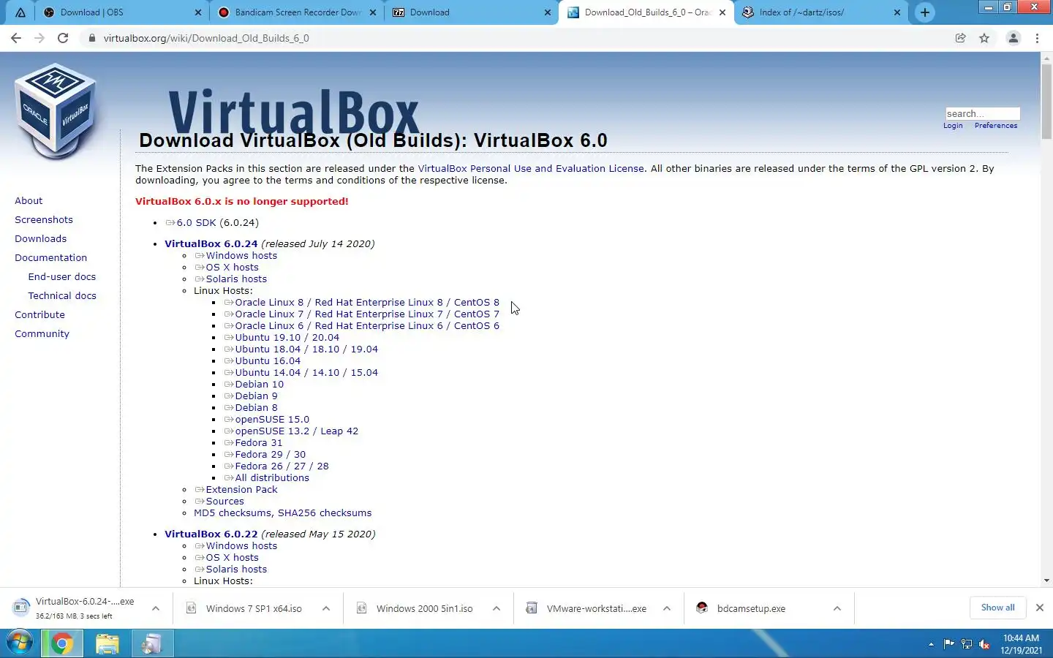Open the Windows Start orb

[20, 643]
